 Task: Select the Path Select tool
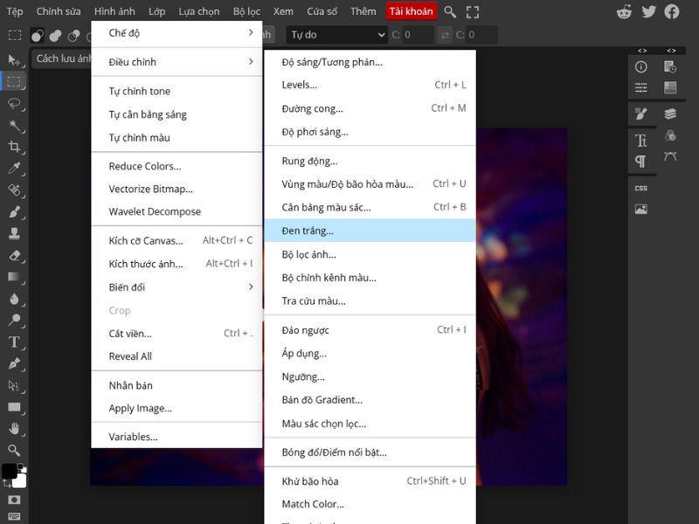tap(14, 385)
